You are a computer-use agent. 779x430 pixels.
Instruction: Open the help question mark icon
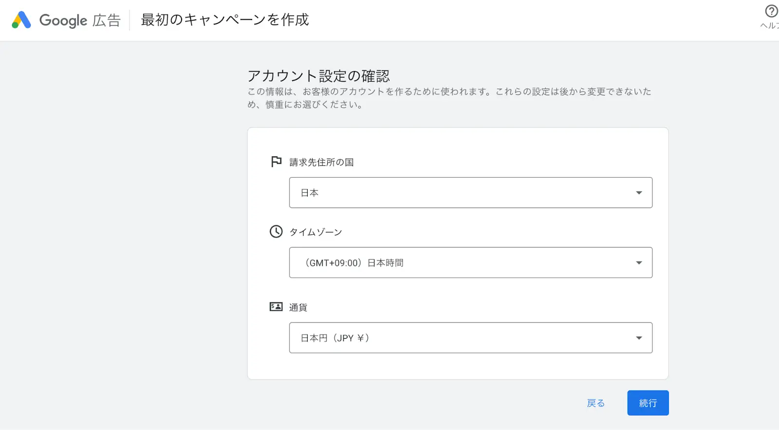coord(771,11)
